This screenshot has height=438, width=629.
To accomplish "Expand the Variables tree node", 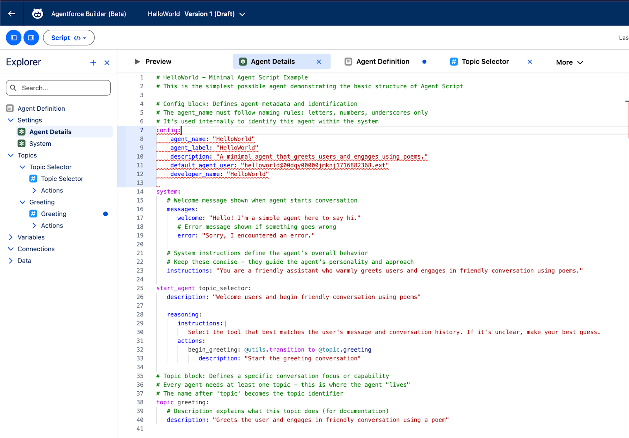I will 11,237.
